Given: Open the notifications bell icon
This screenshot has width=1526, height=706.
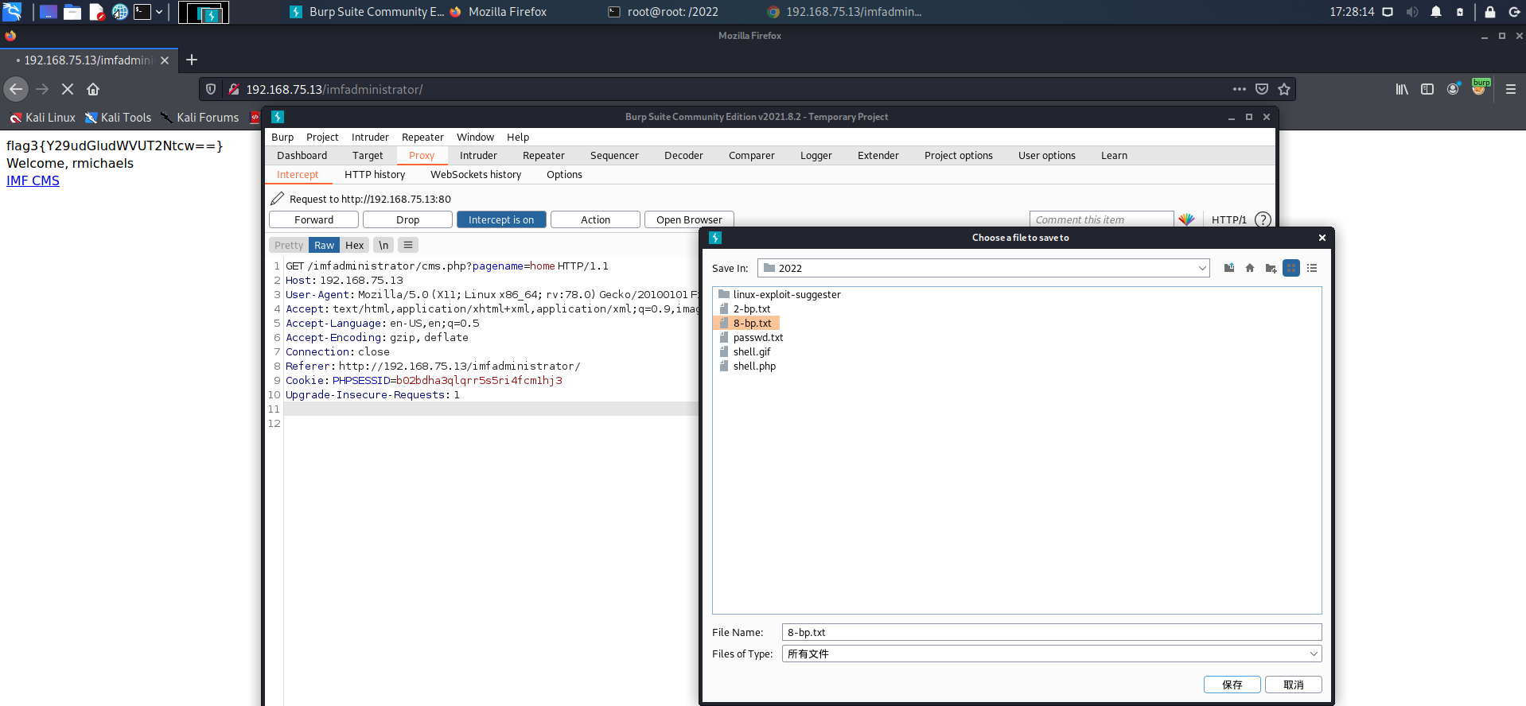Looking at the screenshot, I should (1436, 11).
